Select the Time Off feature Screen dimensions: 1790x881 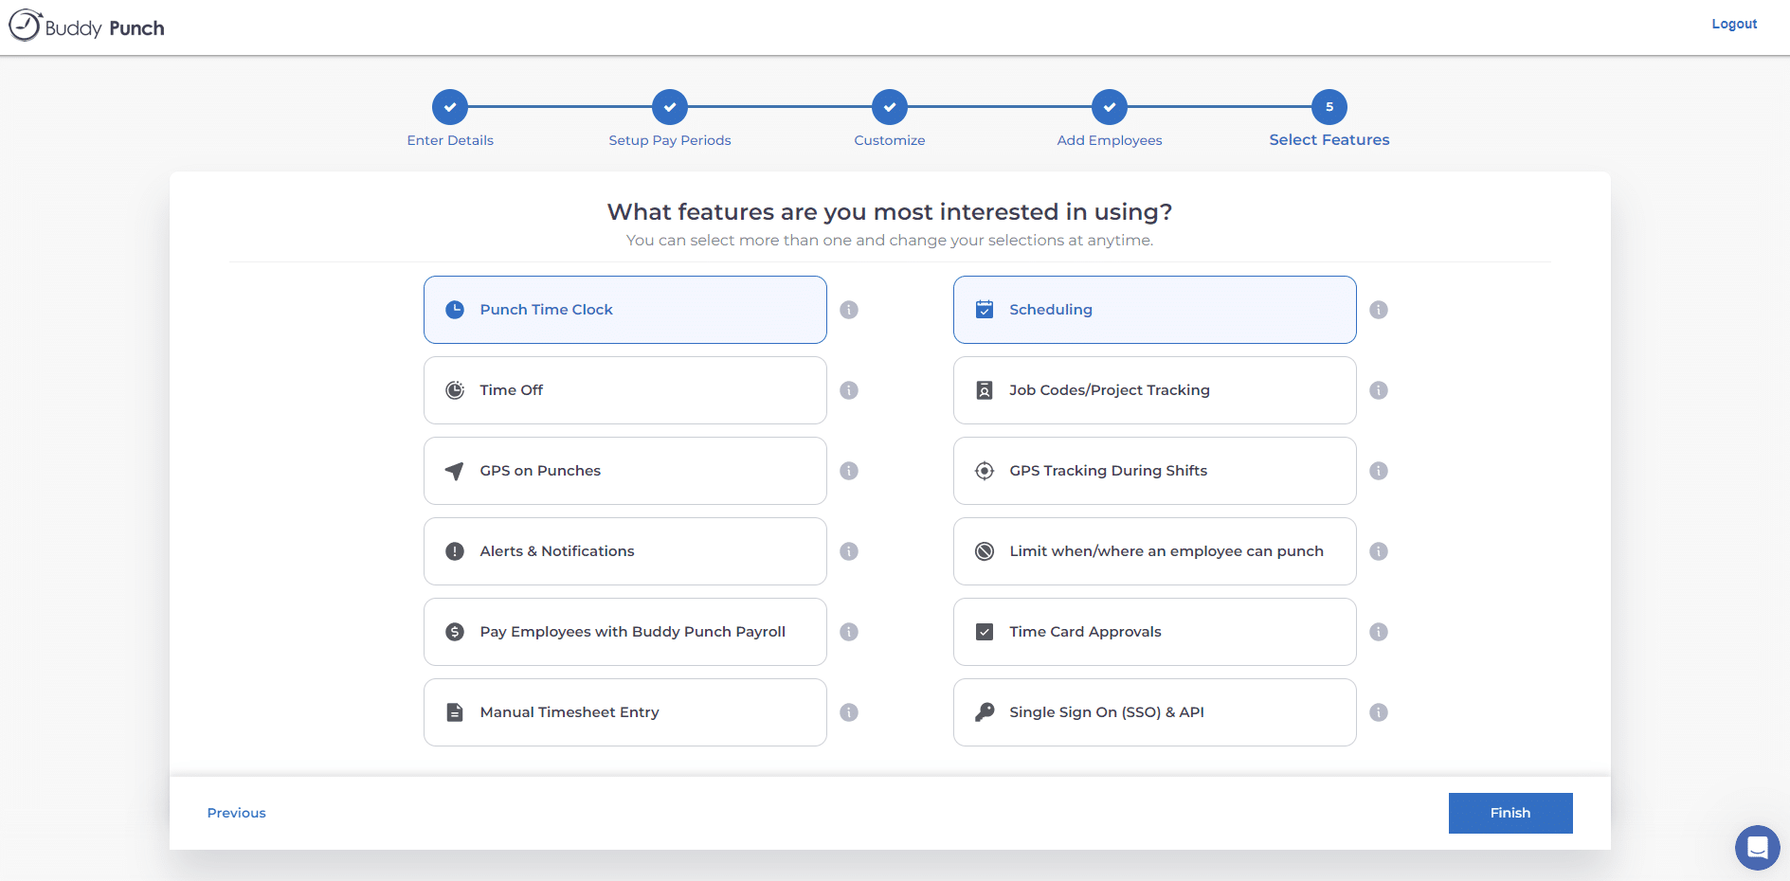click(x=625, y=390)
